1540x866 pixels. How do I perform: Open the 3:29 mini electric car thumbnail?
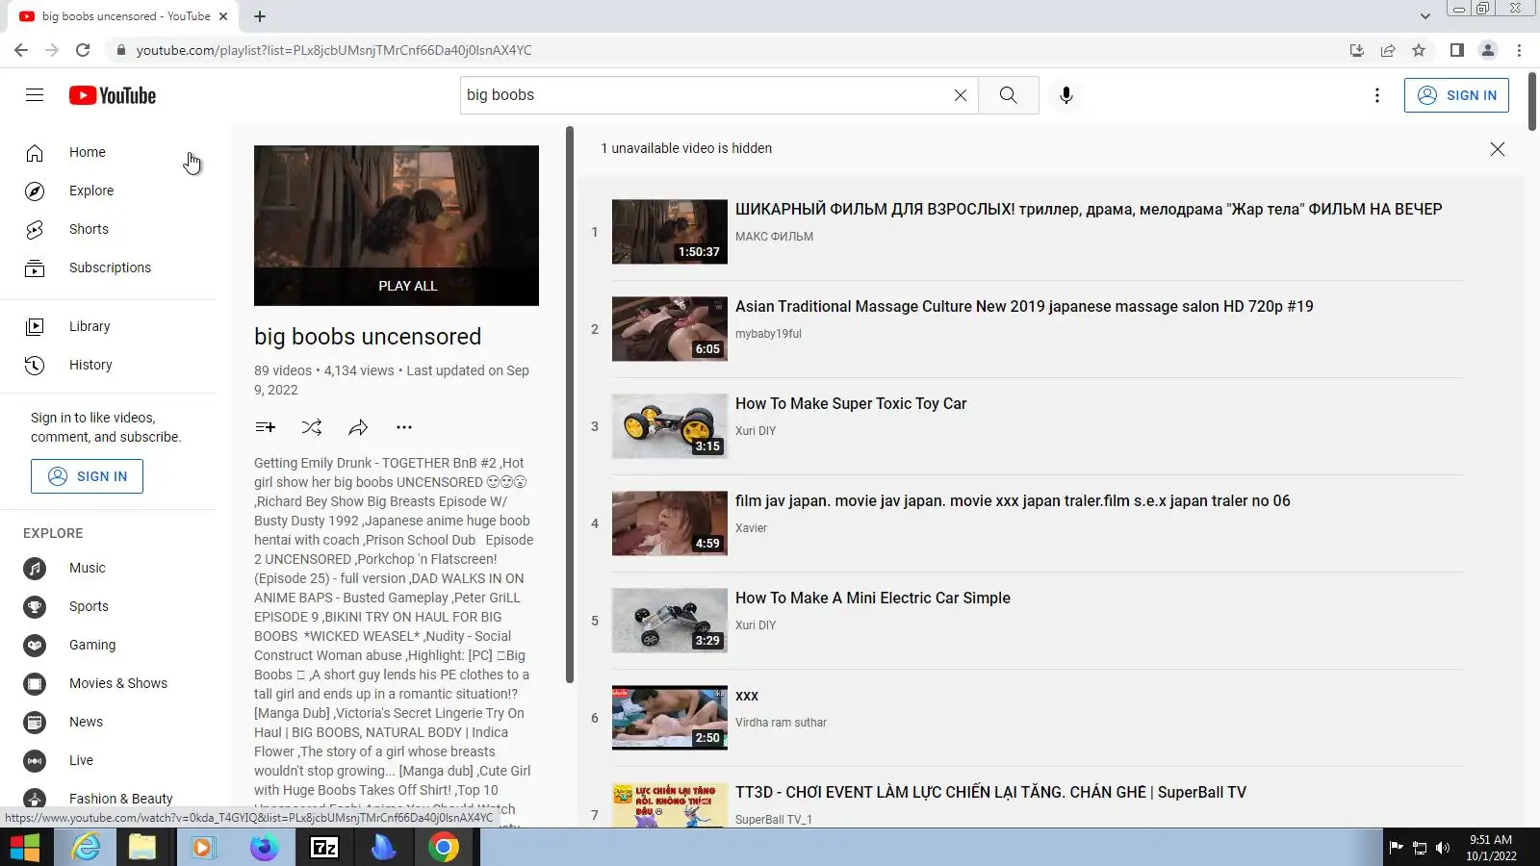click(x=670, y=621)
